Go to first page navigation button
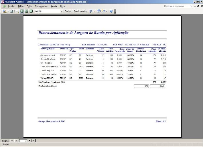 (x=12, y=141)
